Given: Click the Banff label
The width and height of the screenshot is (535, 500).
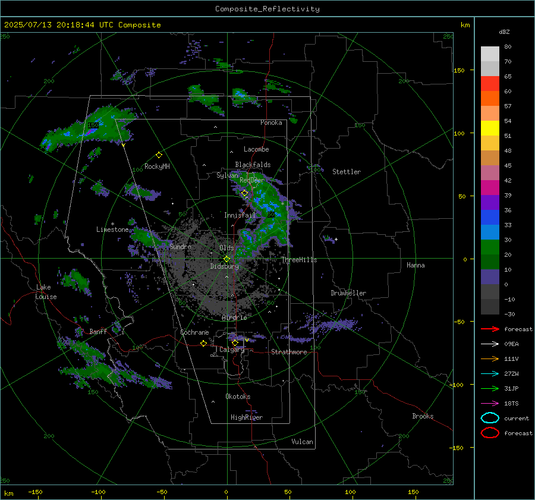Looking at the screenshot, I should [x=98, y=331].
